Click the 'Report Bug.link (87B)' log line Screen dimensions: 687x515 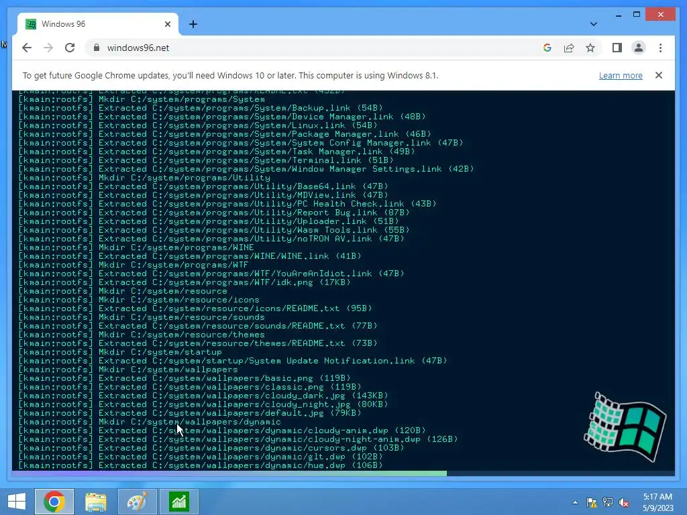tap(214, 213)
